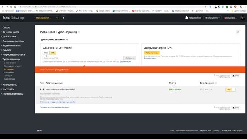The image size is (247, 139).
Task: Open Сводка in the sidebar
Action: [x=7, y=27]
